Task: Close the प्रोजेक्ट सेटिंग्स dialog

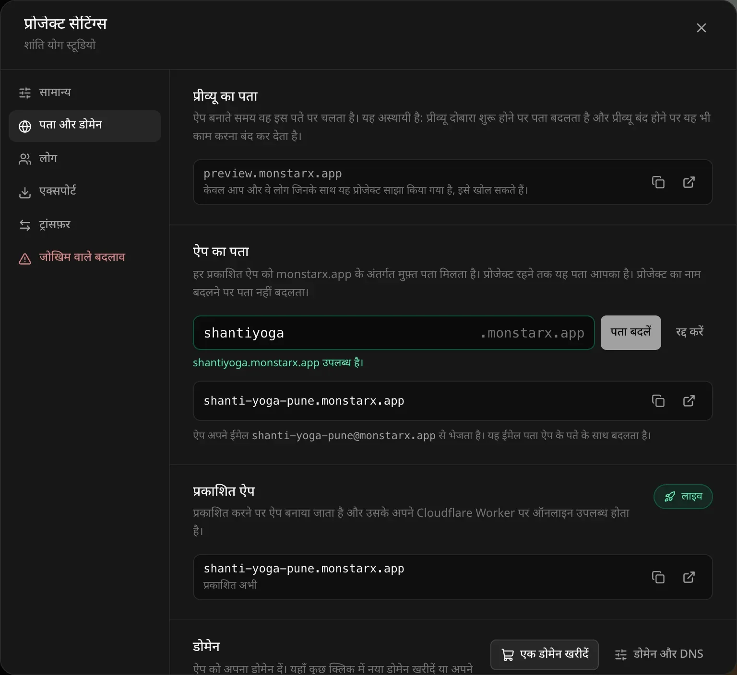Action: click(701, 28)
